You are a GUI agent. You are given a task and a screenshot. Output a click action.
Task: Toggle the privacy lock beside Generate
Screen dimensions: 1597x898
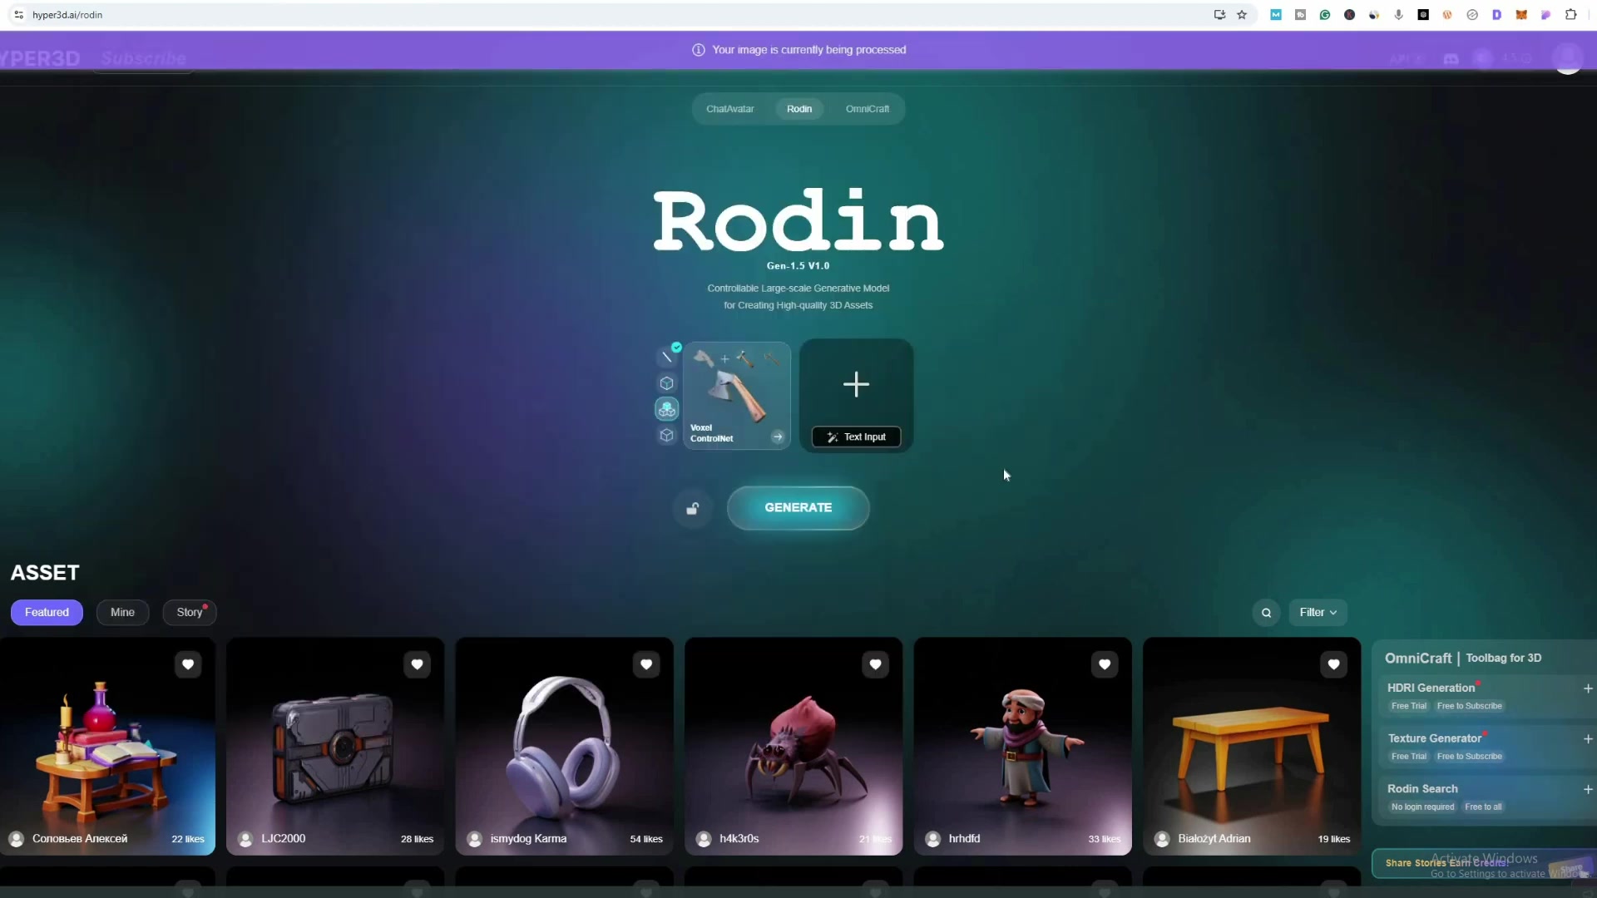693,508
